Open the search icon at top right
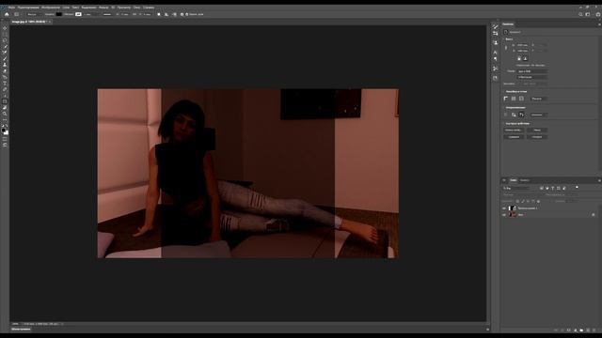This screenshot has width=602, height=338. [x=580, y=14]
